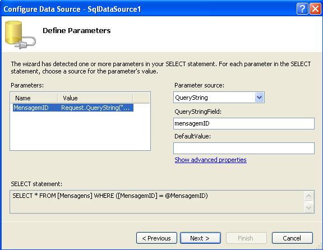Viewport: 323px width, 250px height.
Task: Focus the QueryStringField text box
Action: (x=244, y=123)
